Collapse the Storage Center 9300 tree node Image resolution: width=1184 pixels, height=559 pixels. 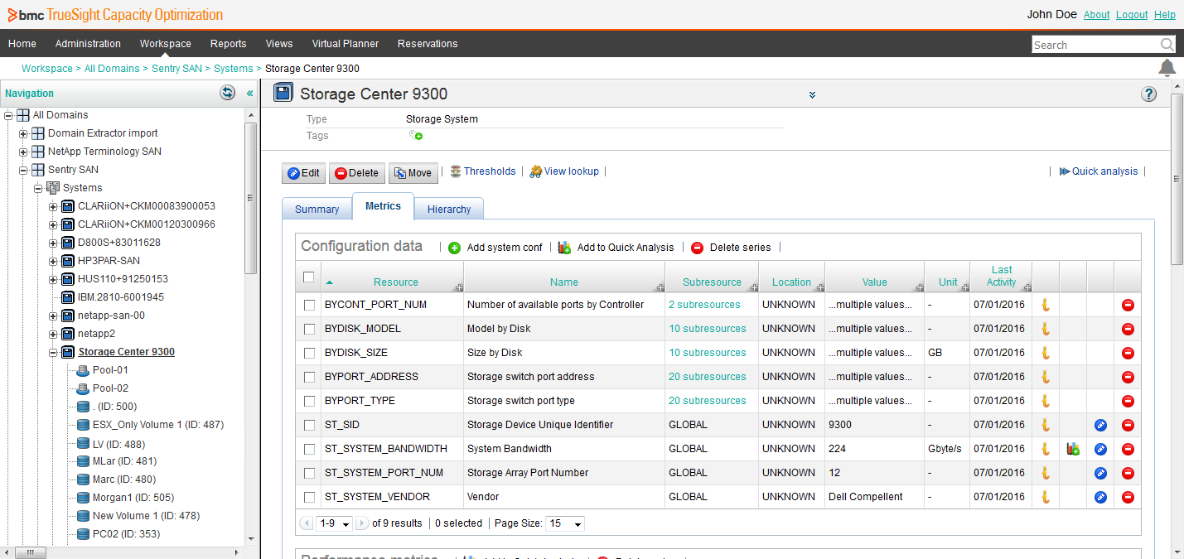[x=53, y=352]
